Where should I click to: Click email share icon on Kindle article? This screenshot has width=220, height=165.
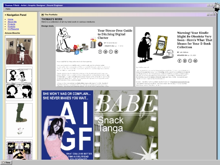pos(195,61)
